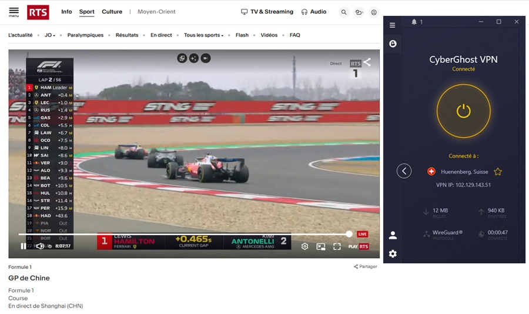Click the multi-view icon atop the video
This screenshot has height=314, width=529.
[182, 58]
